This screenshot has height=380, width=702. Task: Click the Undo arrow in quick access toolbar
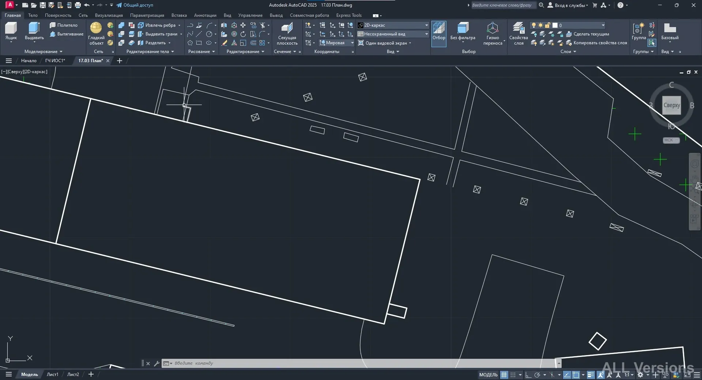pos(87,5)
